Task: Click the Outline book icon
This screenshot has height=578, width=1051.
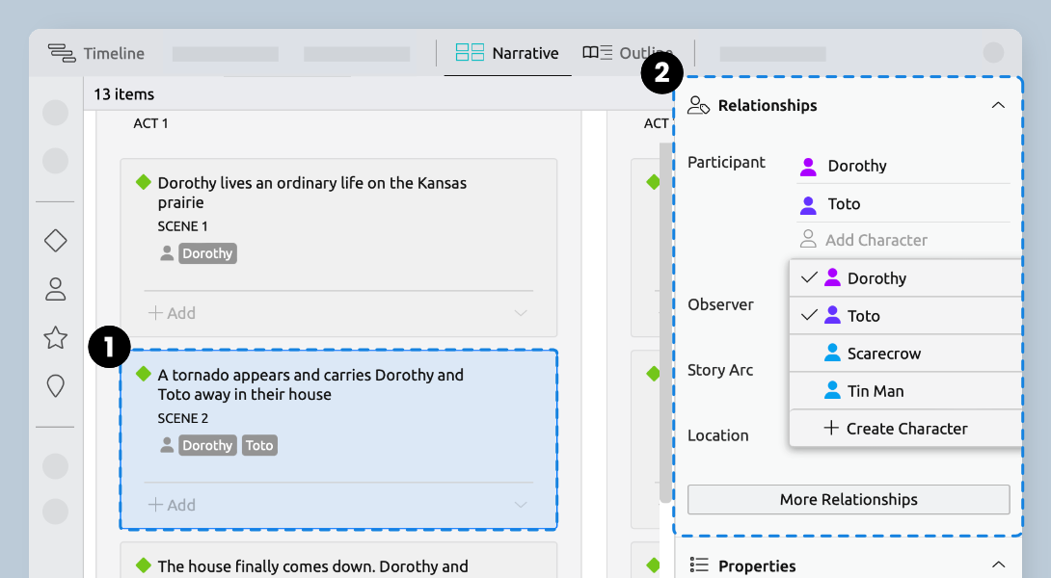Action: coord(597,53)
